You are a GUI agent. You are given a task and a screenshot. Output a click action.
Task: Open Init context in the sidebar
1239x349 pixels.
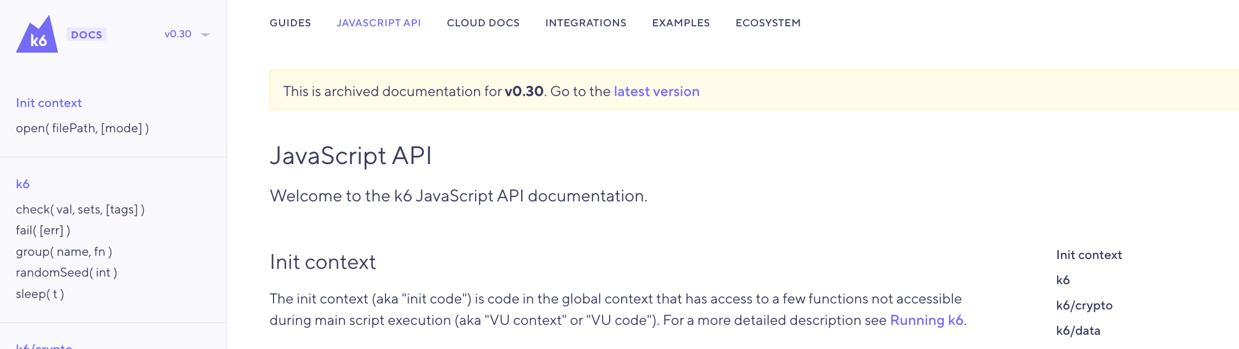[49, 103]
